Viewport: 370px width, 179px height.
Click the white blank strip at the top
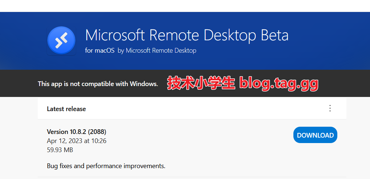point(182,5)
